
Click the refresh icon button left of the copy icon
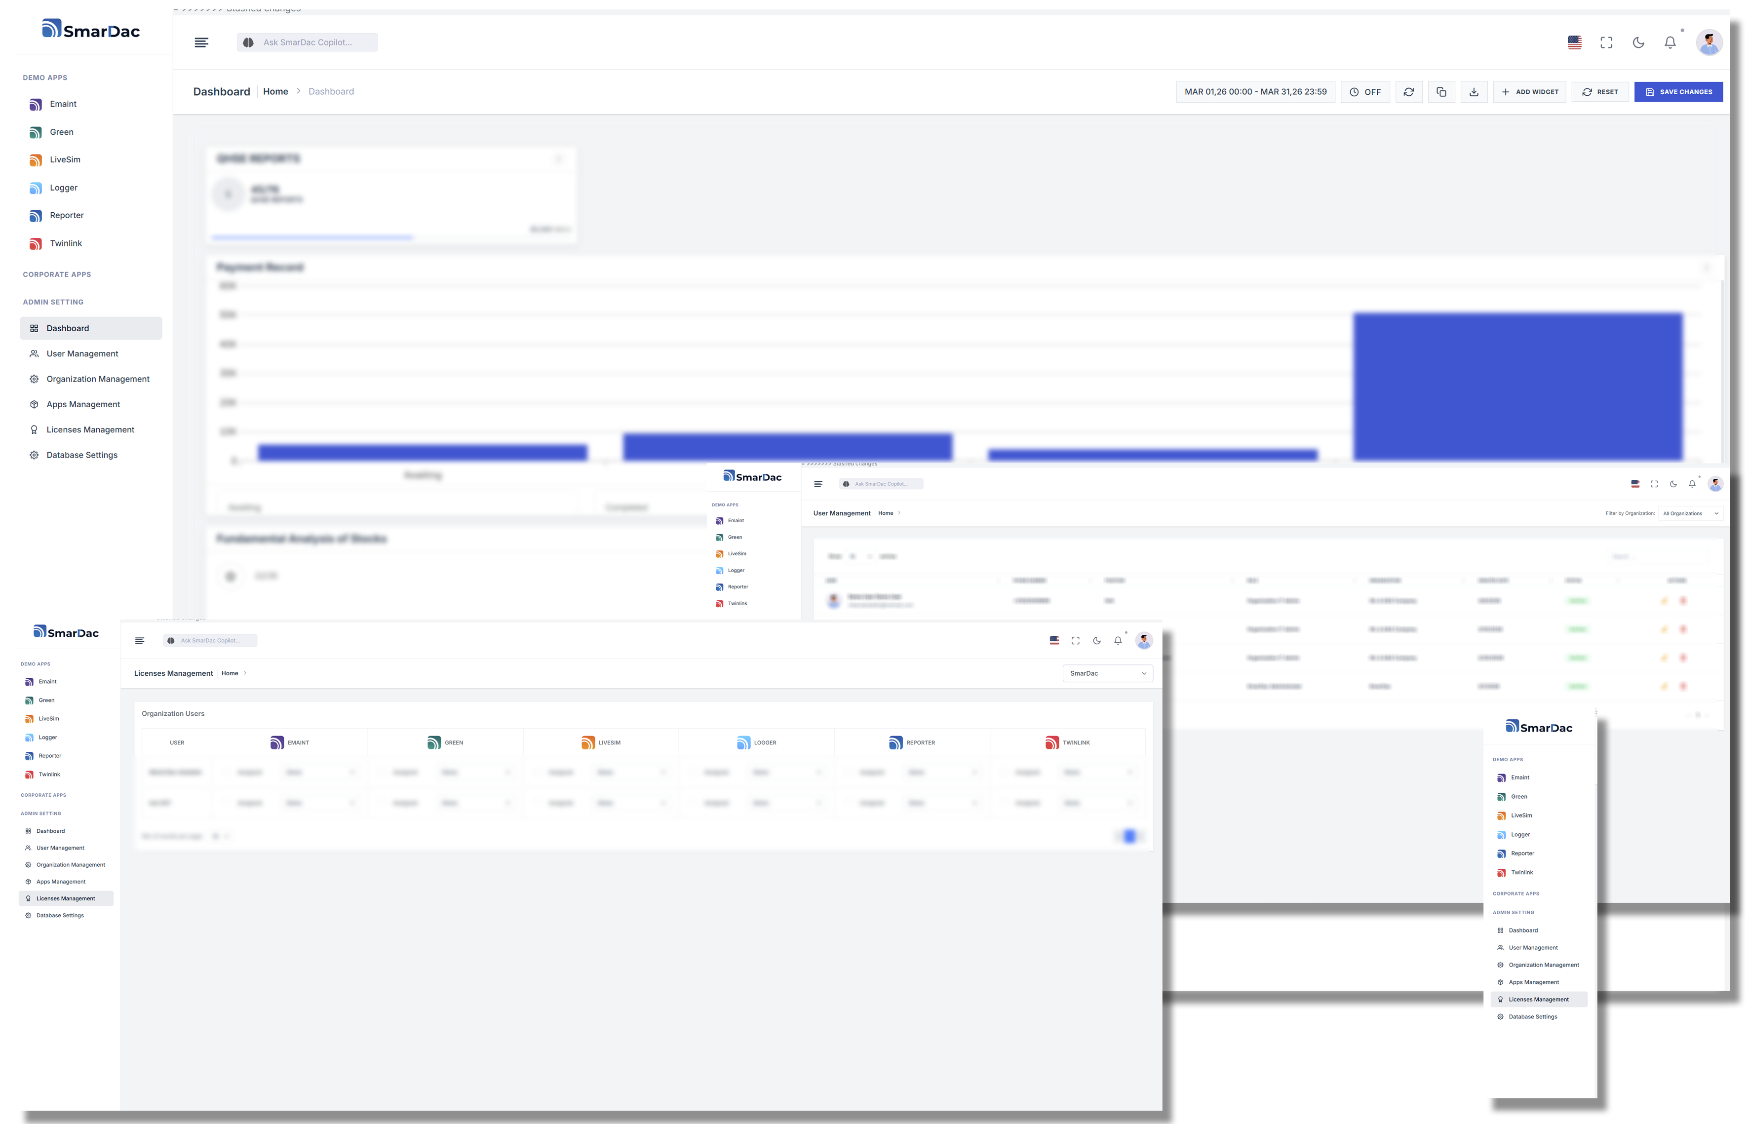tap(1408, 92)
